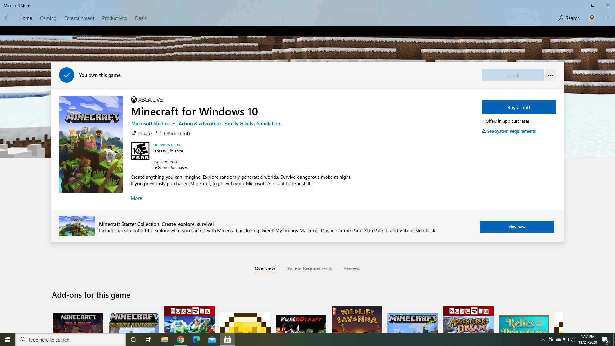Open the Mail app from the taskbar
615x346 pixels.
pos(212,340)
